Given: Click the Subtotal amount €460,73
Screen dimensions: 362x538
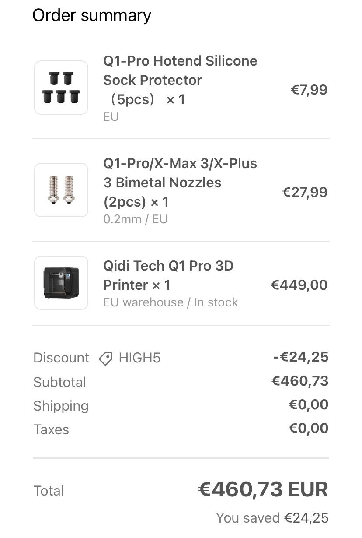Looking at the screenshot, I should coord(300,381).
